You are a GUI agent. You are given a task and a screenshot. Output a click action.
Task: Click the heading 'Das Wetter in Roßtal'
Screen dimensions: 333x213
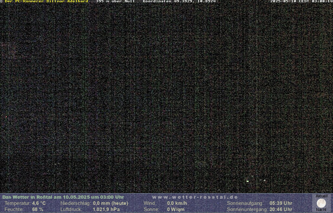pyautogui.click(x=27, y=197)
